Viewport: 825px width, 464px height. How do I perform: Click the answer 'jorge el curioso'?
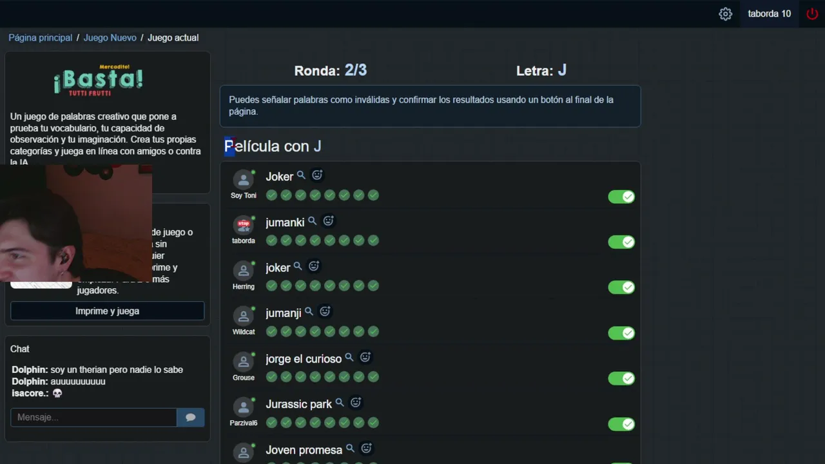(304, 359)
